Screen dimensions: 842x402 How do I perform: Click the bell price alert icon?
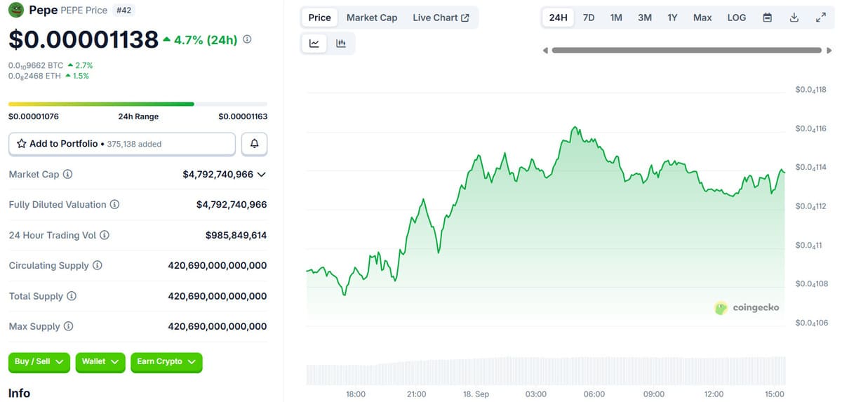click(254, 144)
